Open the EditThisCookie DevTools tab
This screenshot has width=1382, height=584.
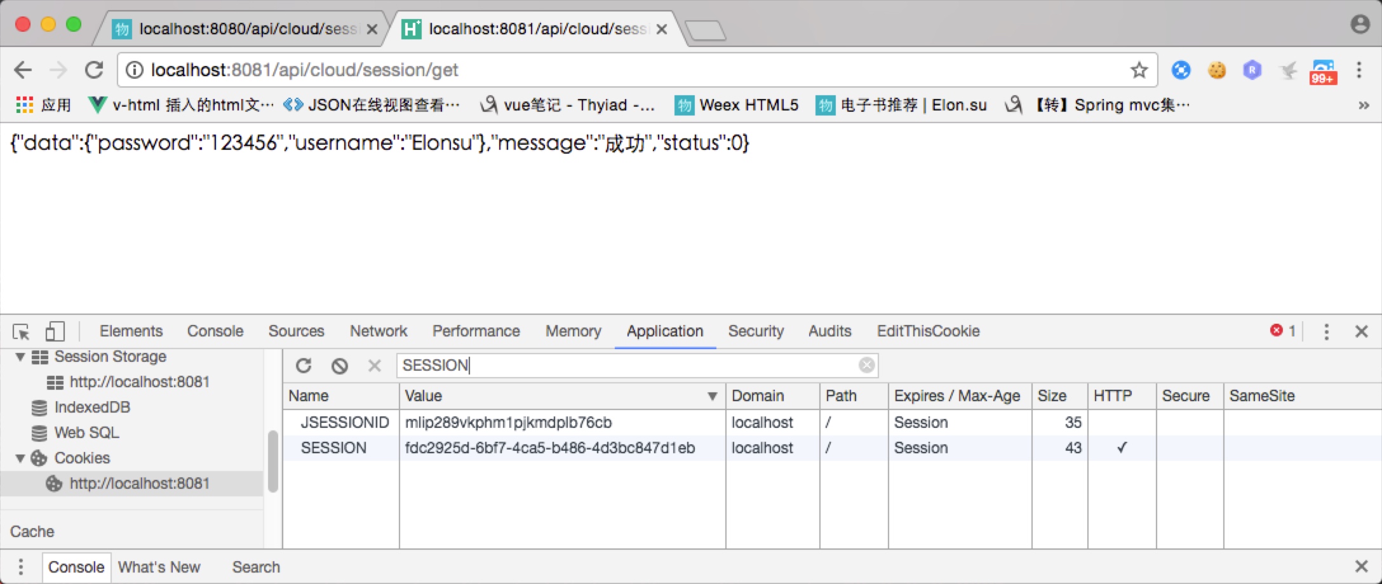pos(928,331)
